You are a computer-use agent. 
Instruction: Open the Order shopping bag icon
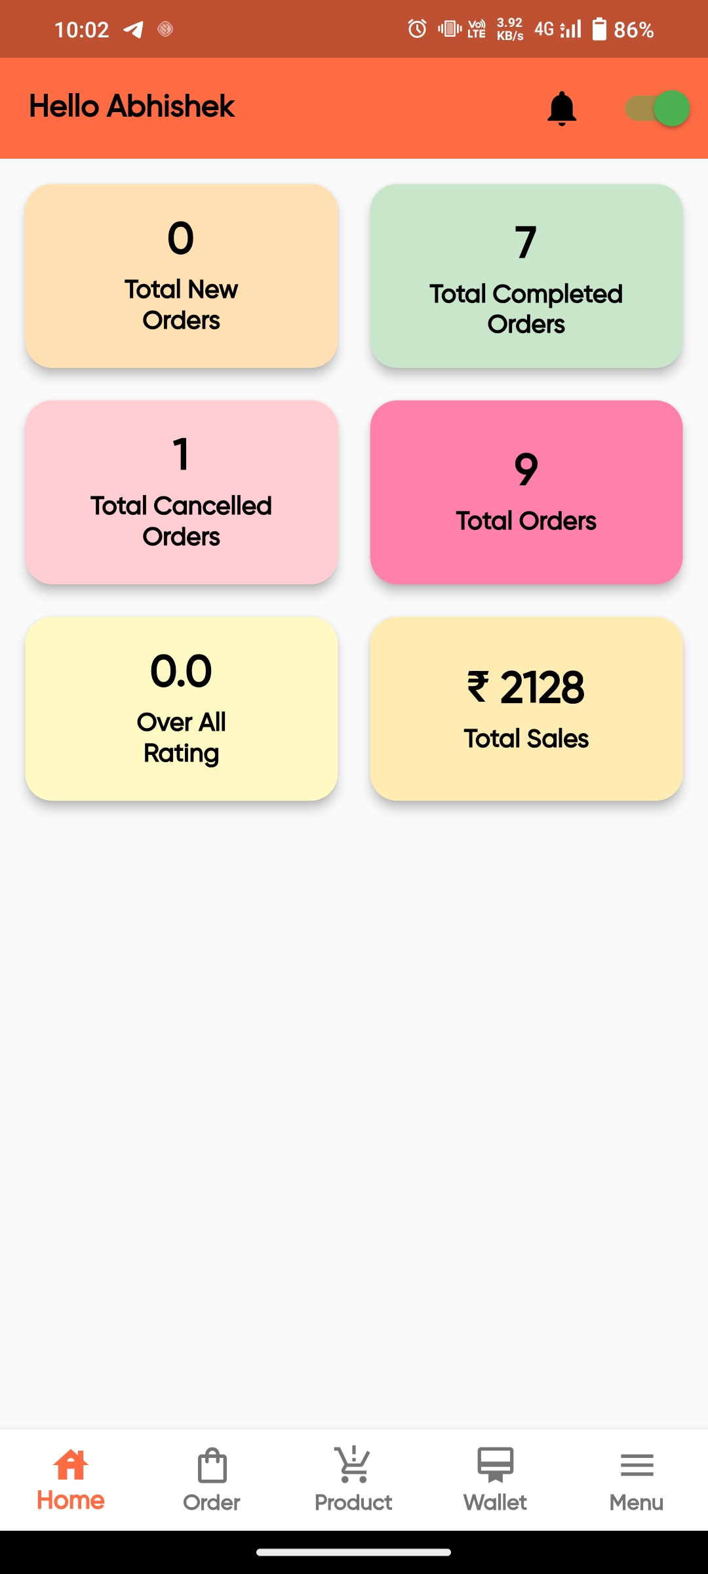pyautogui.click(x=212, y=1466)
